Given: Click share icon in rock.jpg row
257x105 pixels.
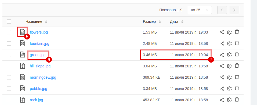Looking at the screenshot, I should (222, 100).
